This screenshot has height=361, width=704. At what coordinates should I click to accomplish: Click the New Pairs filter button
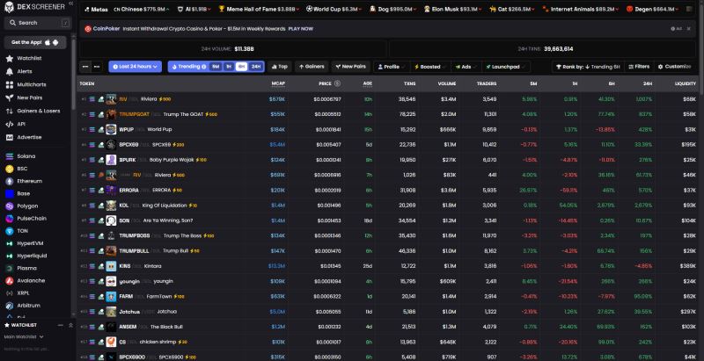tap(350, 67)
